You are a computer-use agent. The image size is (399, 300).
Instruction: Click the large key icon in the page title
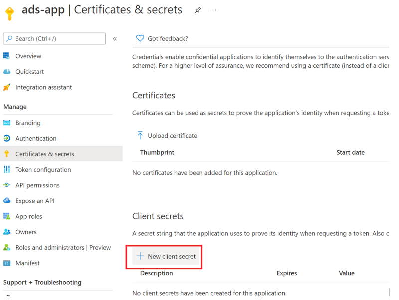point(10,14)
